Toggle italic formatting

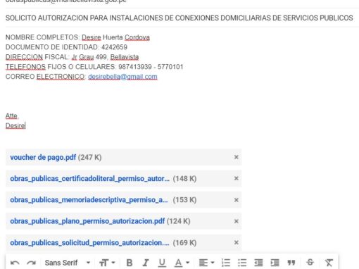[146, 263]
